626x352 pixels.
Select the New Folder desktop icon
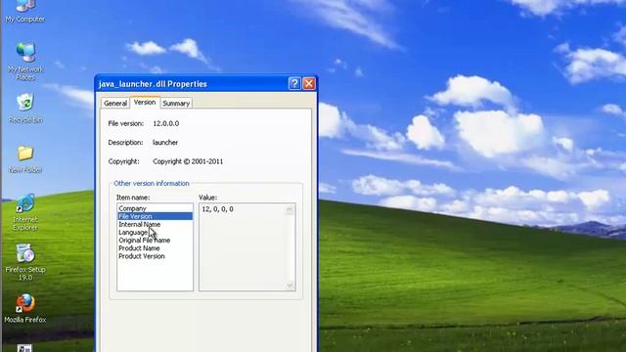point(25,158)
